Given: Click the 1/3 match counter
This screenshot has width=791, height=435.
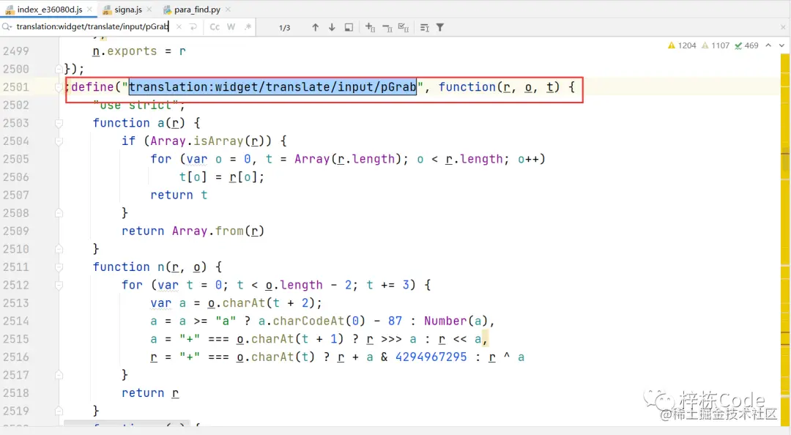Looking at the screenshot, I should (284, 28).
